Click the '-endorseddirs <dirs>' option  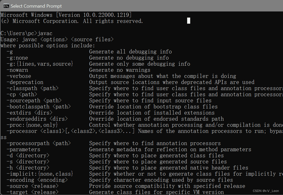pyautogui.click(x=37, y=119)
